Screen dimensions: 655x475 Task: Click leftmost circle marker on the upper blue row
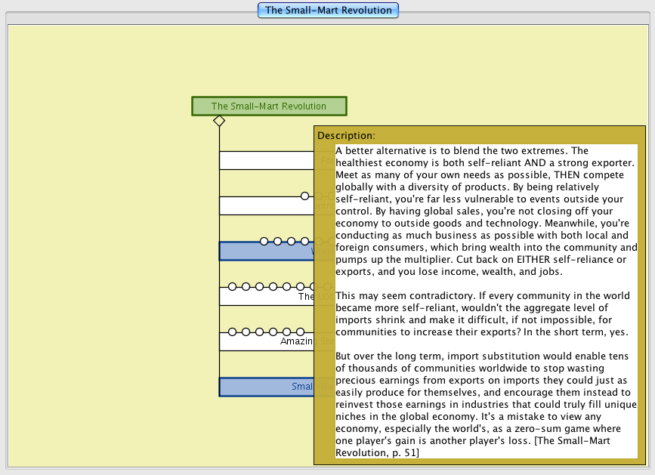pos(264,242)
